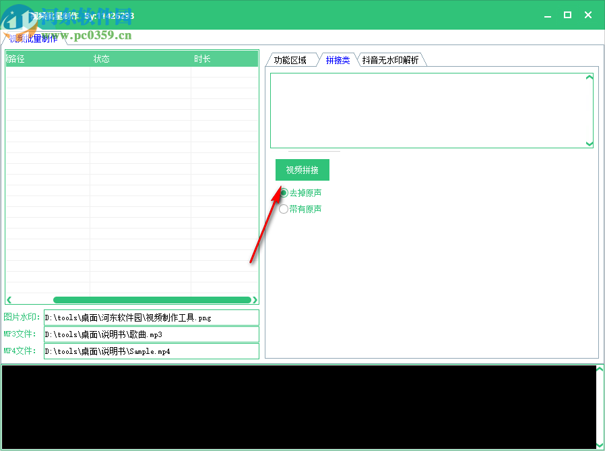Minimize the 视频批量制作 window

click(548, 16)
